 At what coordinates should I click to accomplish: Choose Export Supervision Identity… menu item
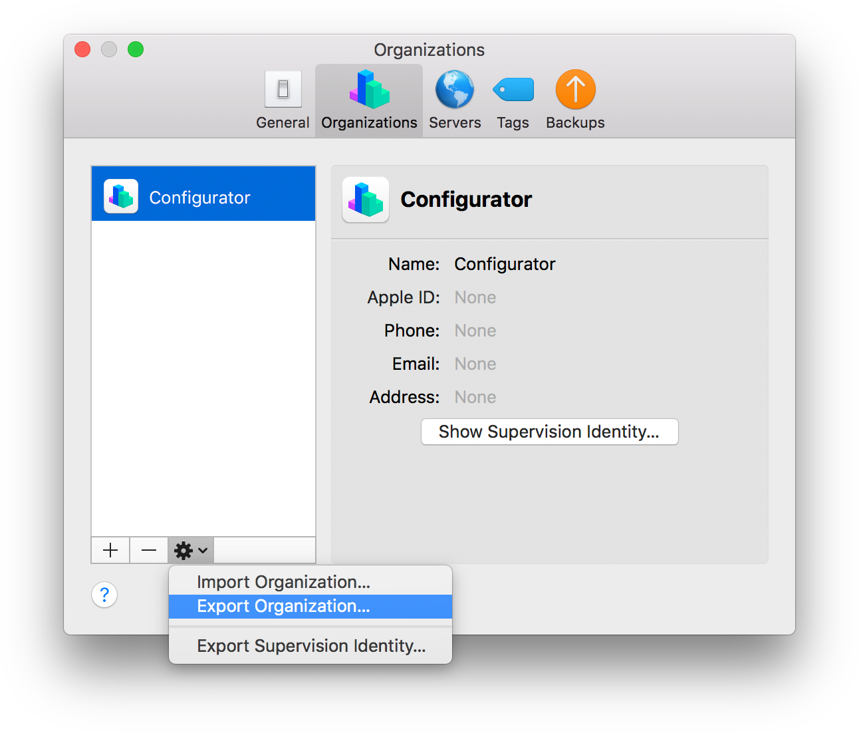(x=310, y=646)
